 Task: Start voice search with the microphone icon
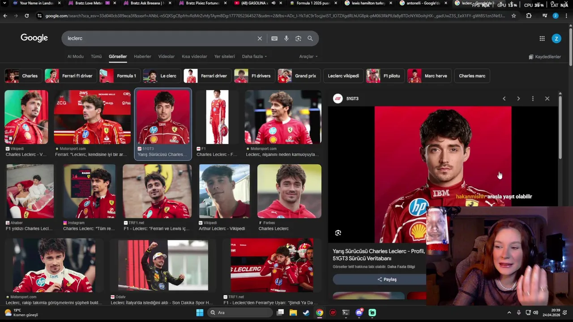286,38
